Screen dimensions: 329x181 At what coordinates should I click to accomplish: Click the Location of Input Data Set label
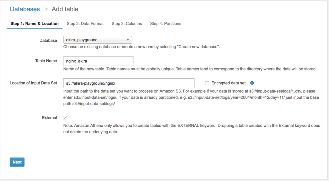pyautogui.click(x=33, y=83)
